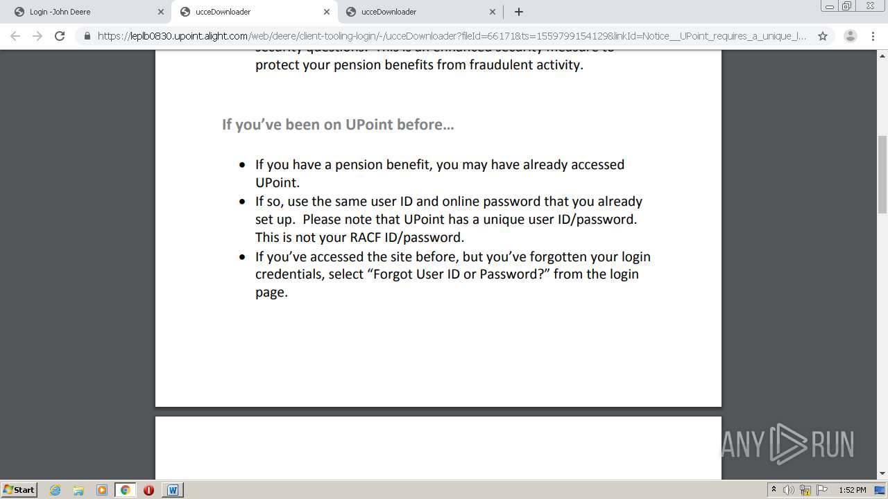
Task: Open the Microsoft Word taskbar icon
Action: tap(173, 490)
